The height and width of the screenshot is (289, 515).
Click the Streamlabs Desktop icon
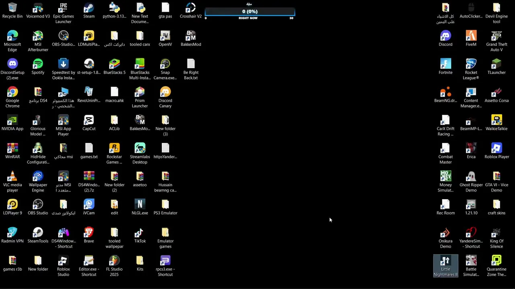(140, 154)
